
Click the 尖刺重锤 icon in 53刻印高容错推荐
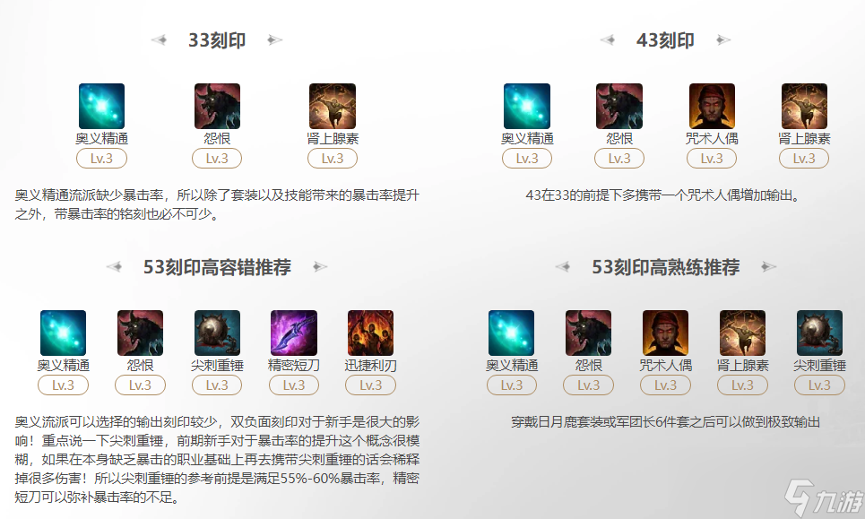click(x=217, y=333)
